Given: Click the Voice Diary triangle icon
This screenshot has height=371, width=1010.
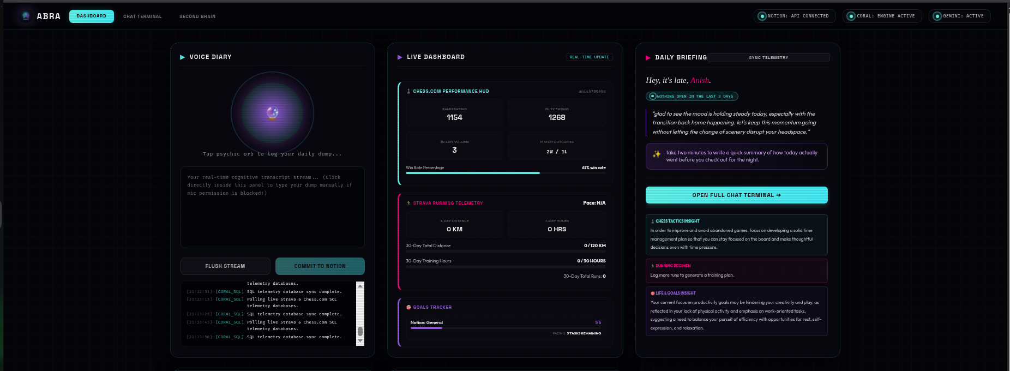Looking at the screenshot, I should [183, 57].
